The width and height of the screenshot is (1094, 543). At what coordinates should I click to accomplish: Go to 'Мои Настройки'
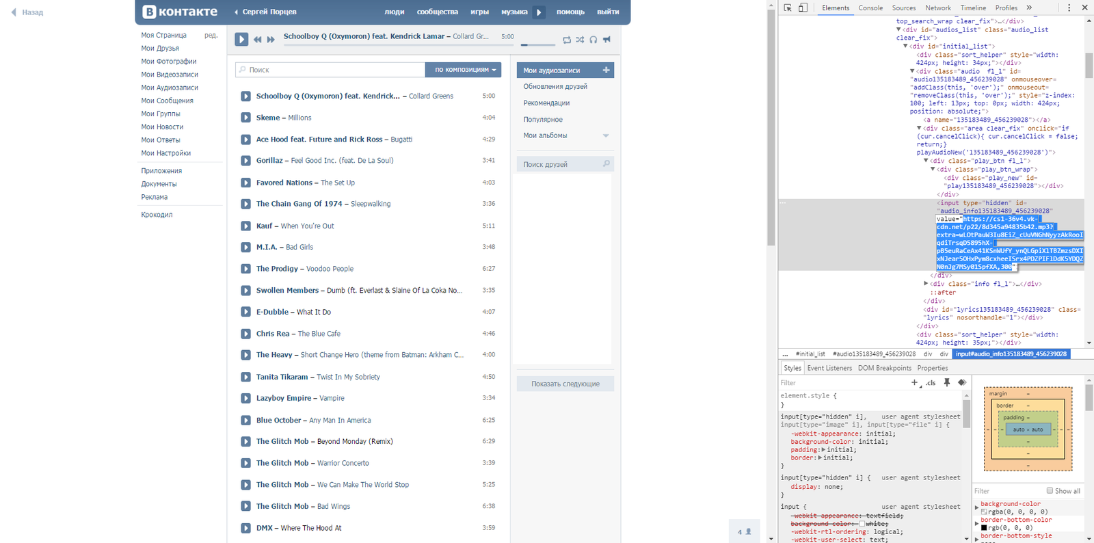tap(166, 153)
